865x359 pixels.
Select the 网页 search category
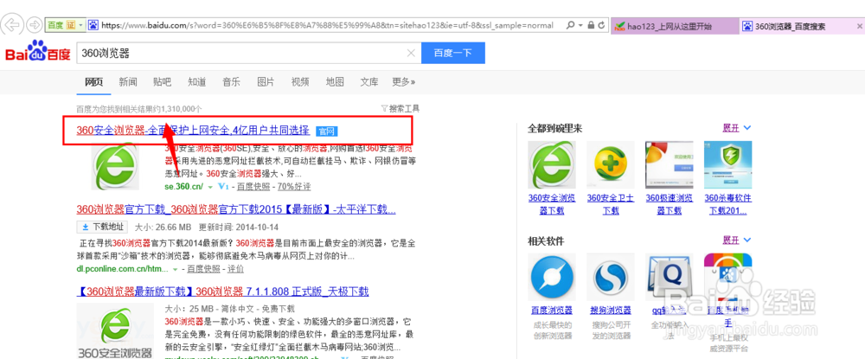tap(93, 82)
